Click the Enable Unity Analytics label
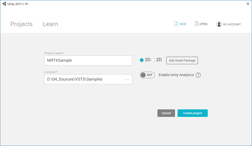 (x=176, y=75)
